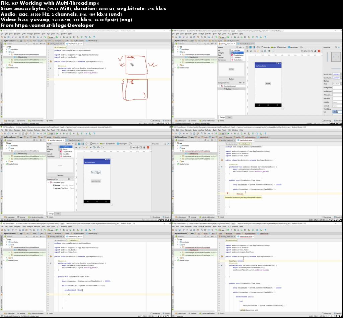Click green Run icon in the red-sketch frame
The height and width of the screenshot is (318, 343).
click(x=57, y=37)
